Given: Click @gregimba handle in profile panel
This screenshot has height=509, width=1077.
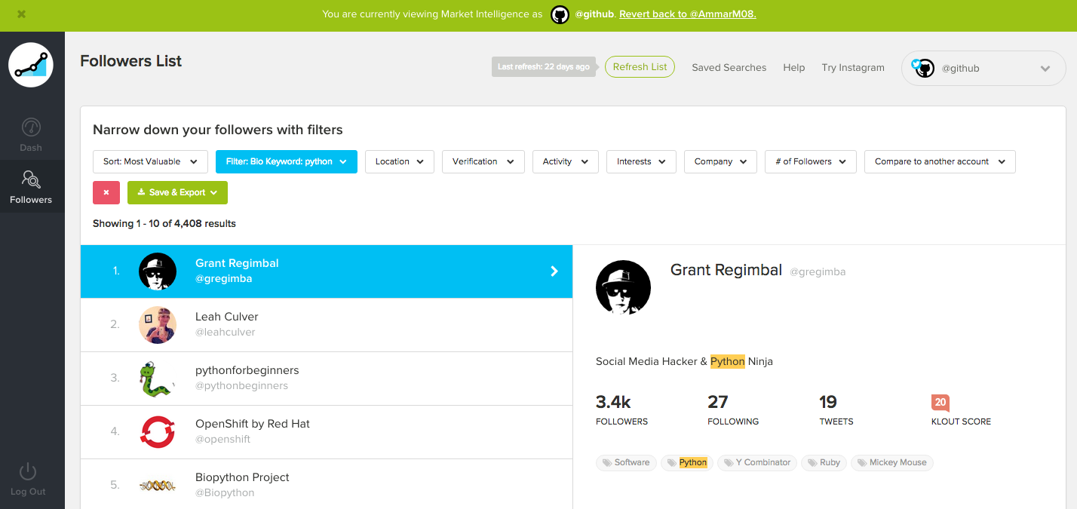Looking at the screenshot, I should (818, 272).
